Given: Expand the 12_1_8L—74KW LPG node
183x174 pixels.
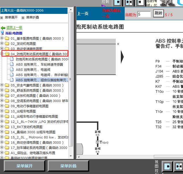Looking at the screenshot, I should click(x=2, y=121).
